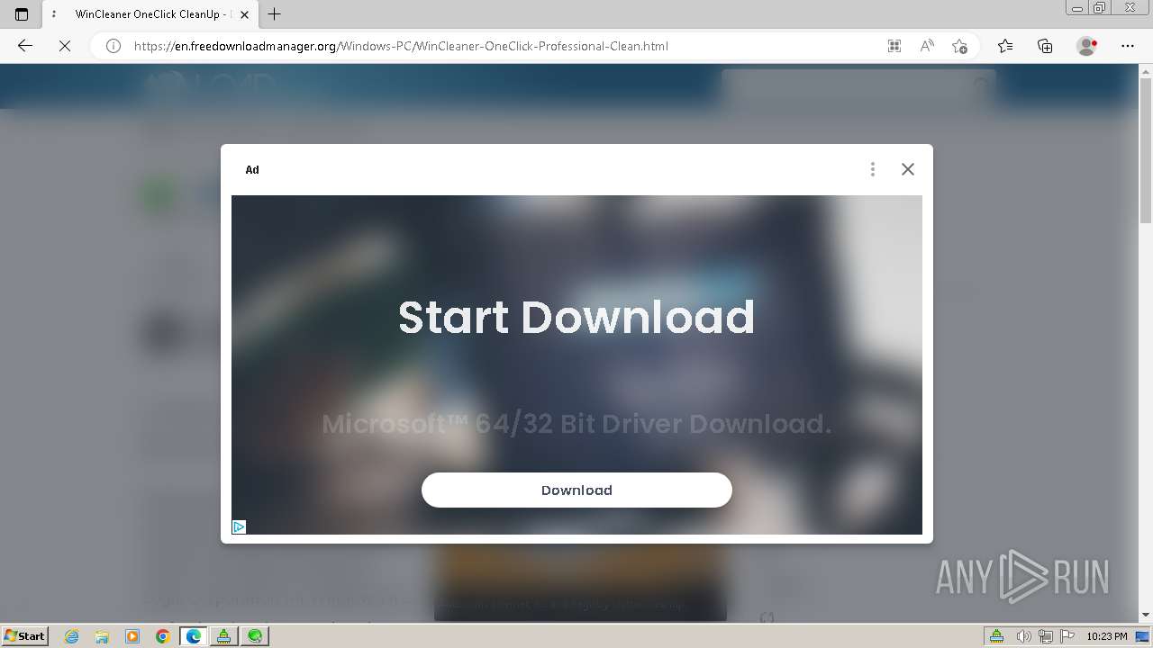Click Microsoft 64/32 Bit Driver Download text
This screenshot has width=1153, height=648.
(x=576, y=423)
